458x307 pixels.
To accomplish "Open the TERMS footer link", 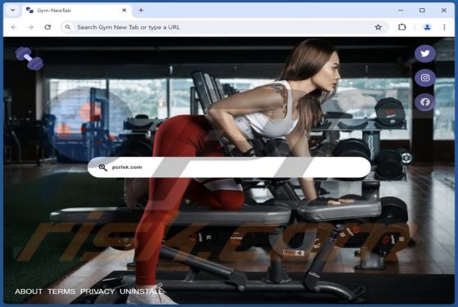I will (x=61, y=291).
